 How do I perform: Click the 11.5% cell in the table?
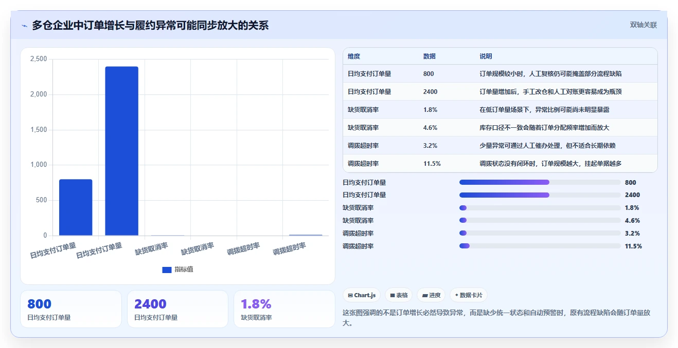pyautogui.click(x=432, y=164)
